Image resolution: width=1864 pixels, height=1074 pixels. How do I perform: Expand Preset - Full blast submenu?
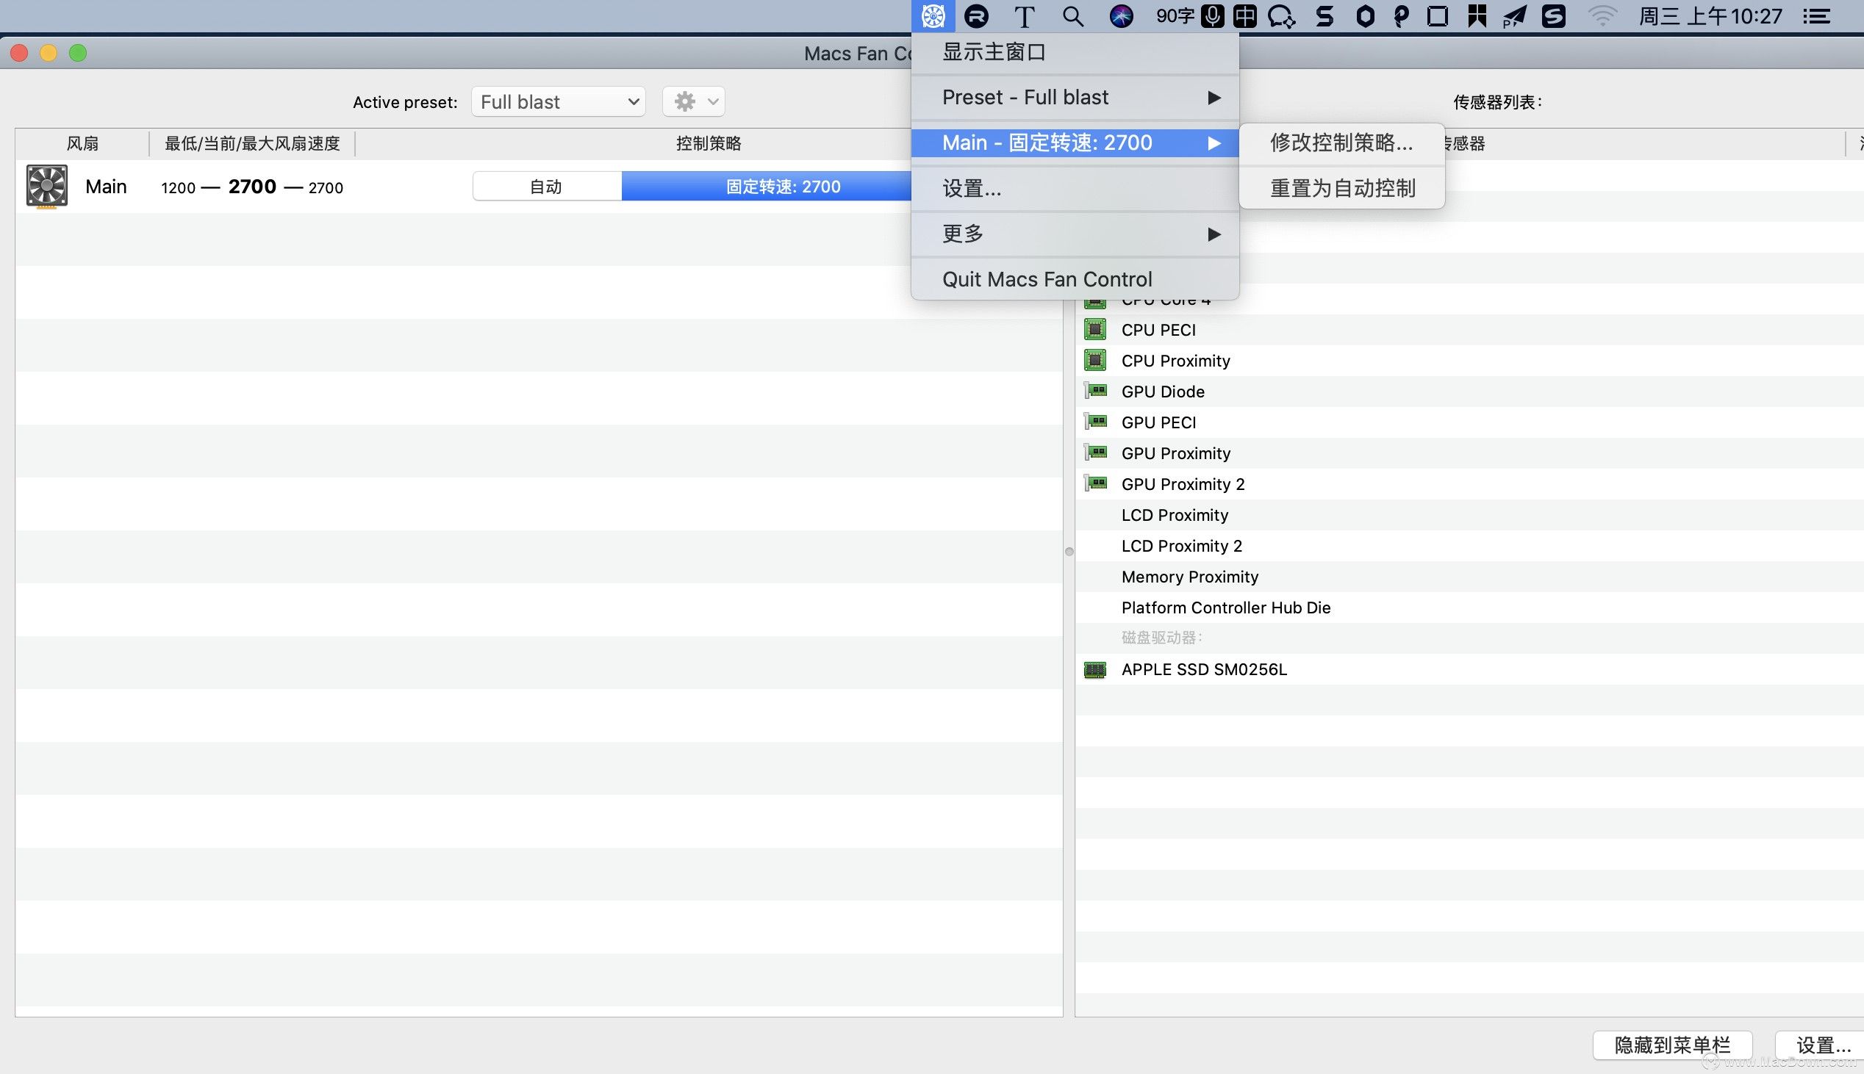pyautogui.click(x=1075, y=98)
